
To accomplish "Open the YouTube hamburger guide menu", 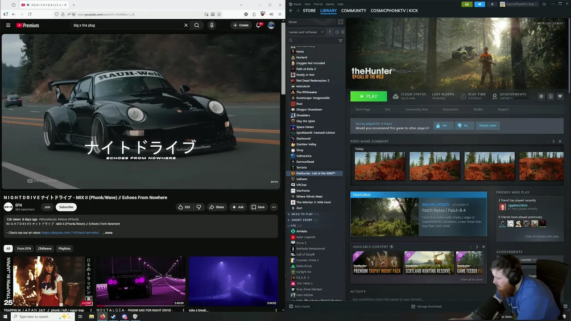I will [8, 25].
